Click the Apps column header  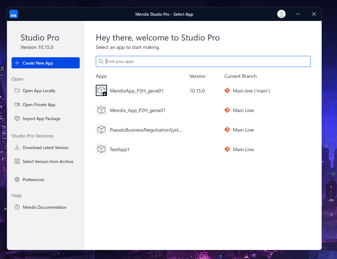tap(101, 76)
